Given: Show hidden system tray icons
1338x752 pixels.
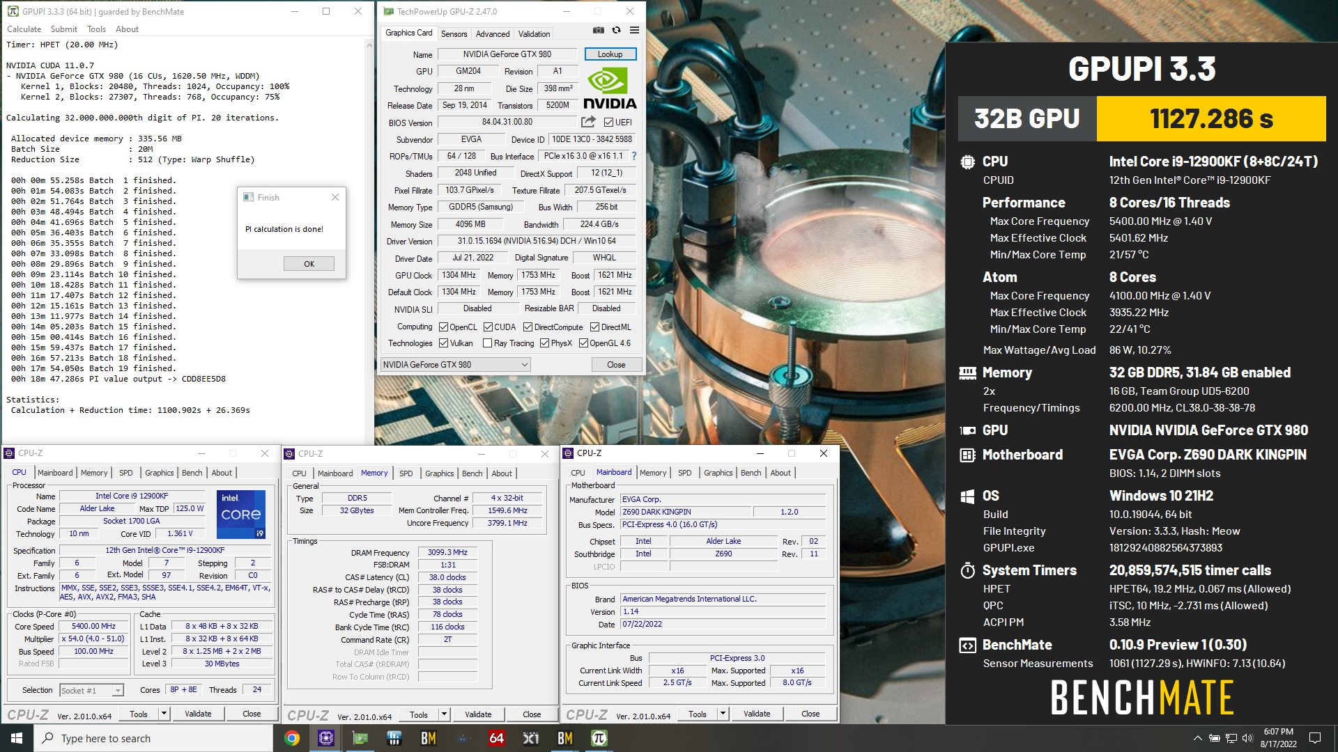Looking at the screenshot, I should pos(1197,738).
